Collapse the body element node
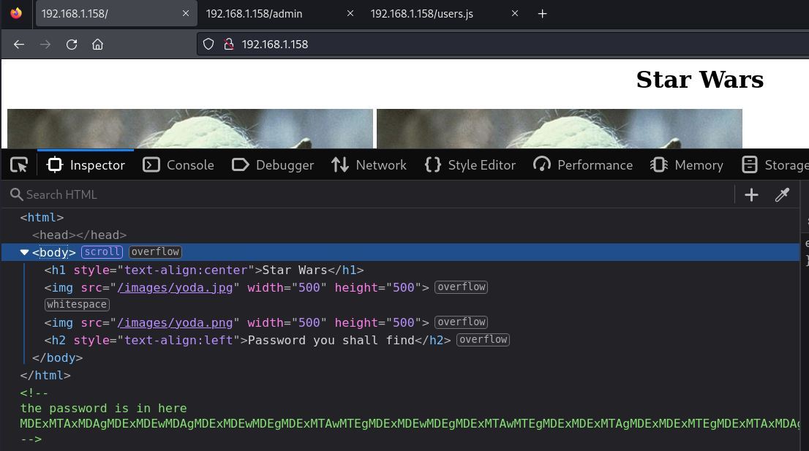Viewport: 809px width, 451px height. tap(23, 253)
